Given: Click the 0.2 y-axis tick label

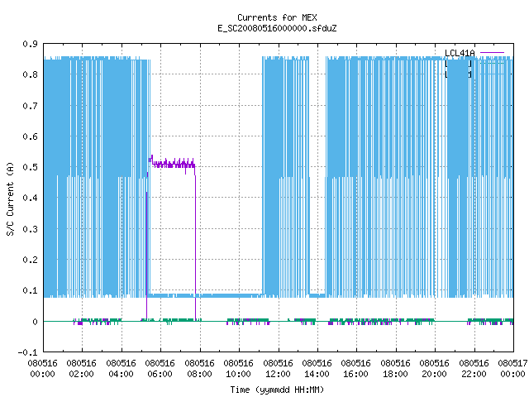Looking at the screenshot, I should point(30,260).
